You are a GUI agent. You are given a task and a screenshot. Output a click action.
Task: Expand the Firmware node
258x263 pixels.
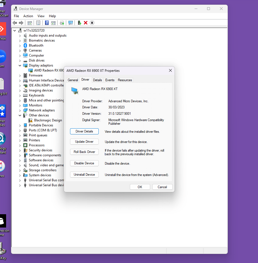tap(20, 75)
